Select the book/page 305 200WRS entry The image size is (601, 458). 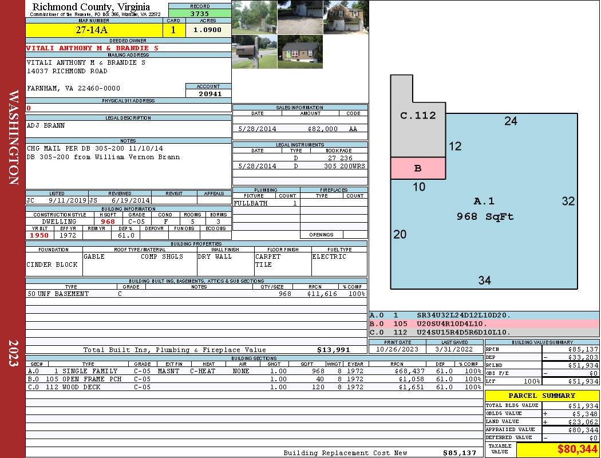[344, 166]
